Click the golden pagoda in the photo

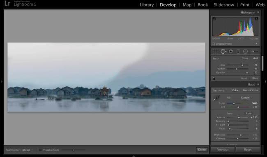[105, 91]
